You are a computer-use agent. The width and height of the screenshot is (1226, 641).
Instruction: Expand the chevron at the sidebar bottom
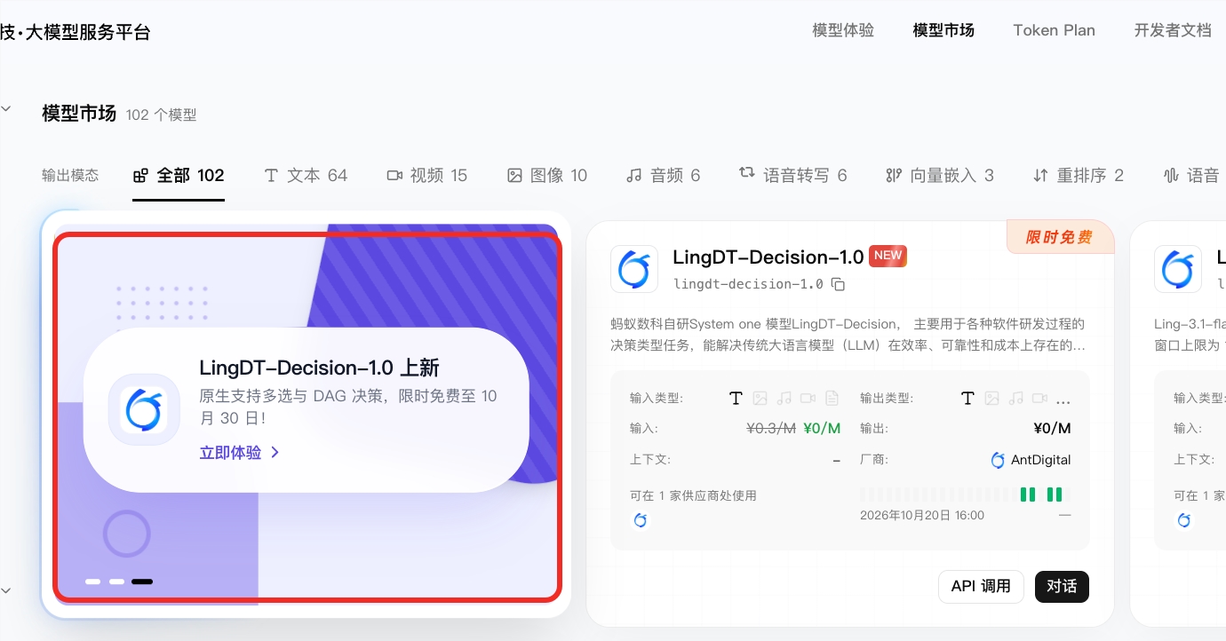pos(5,590)
